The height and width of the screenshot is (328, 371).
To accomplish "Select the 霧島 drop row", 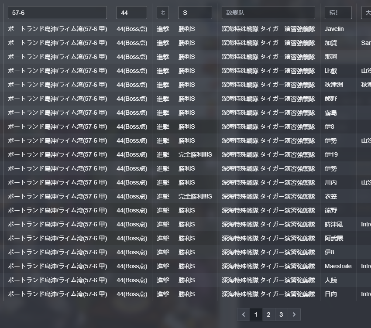I will [331, 113].
